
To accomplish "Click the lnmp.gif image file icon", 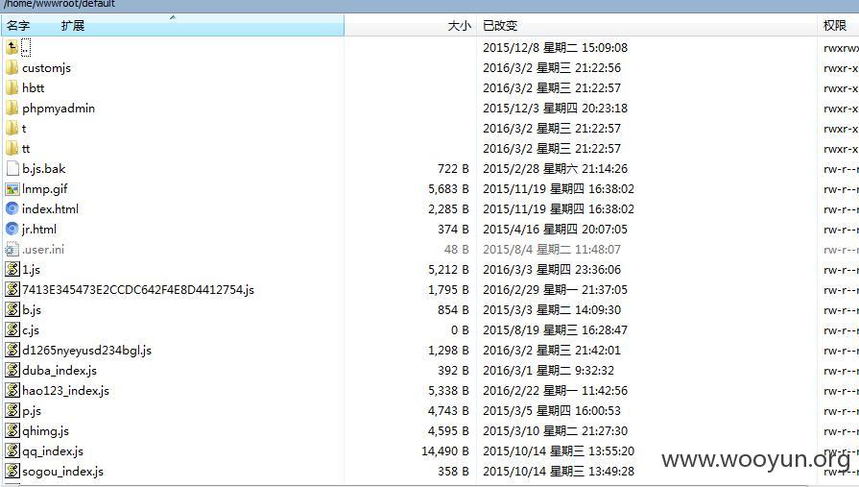I will [12, 188].
